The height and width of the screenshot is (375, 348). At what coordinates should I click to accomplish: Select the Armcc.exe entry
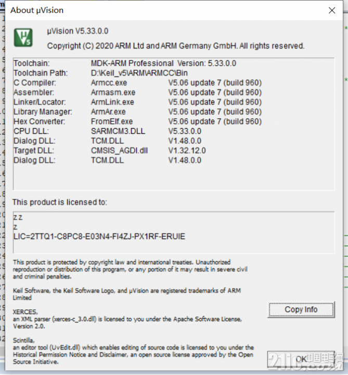pos(109,83)
